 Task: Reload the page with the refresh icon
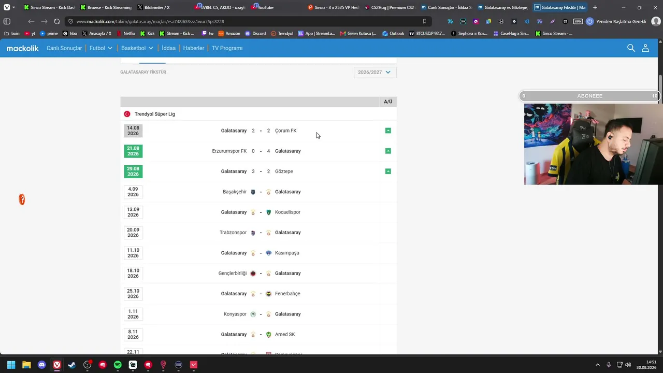click(57, 21)
